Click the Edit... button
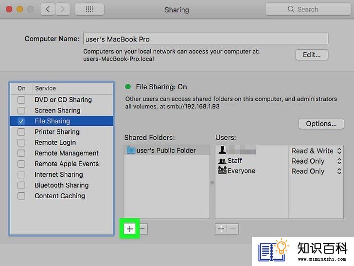The image size is (354, 266). [x=312, y=55]
